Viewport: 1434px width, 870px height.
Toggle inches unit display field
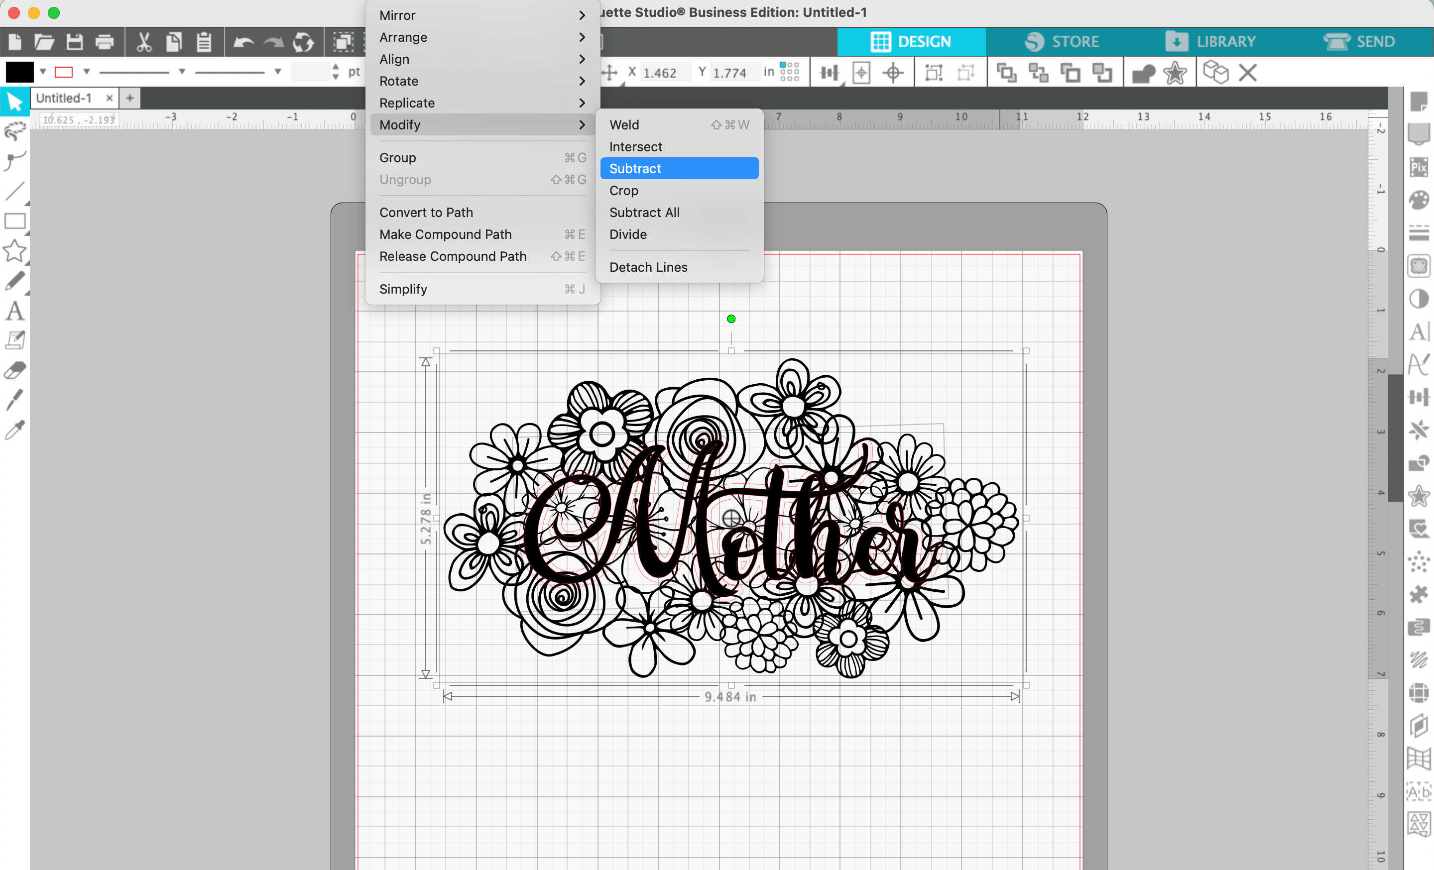tap(768, 72)
